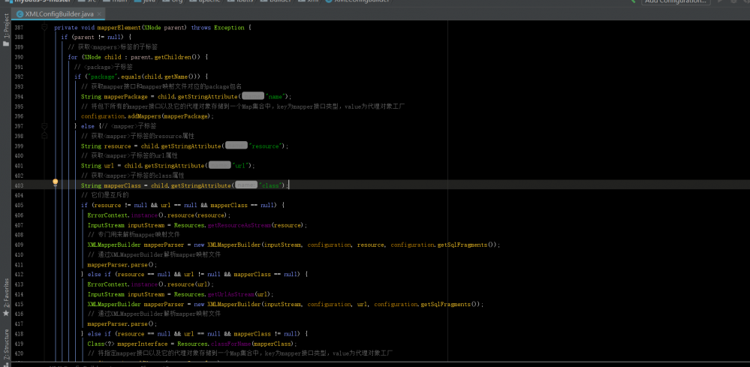Click the collapsed parameter hint before "resource"
The image size is (750, 367).
tap(236, 145)
